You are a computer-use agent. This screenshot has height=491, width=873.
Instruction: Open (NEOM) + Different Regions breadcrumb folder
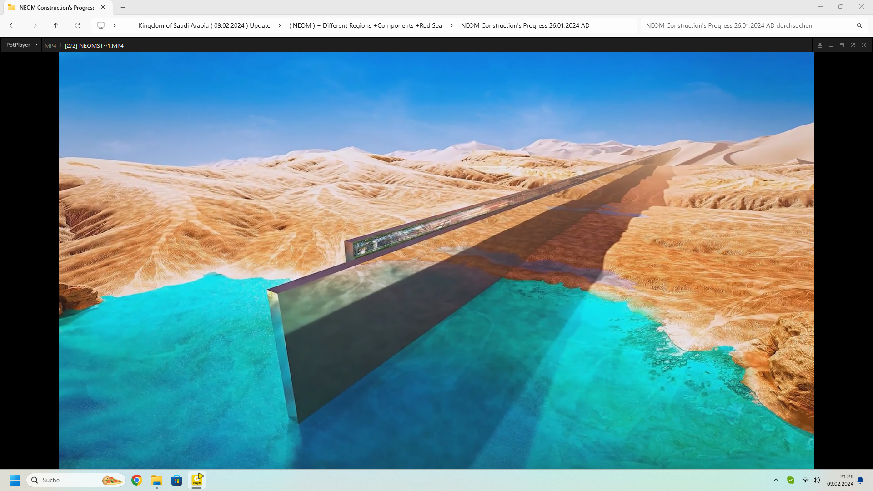pos(366,25)
